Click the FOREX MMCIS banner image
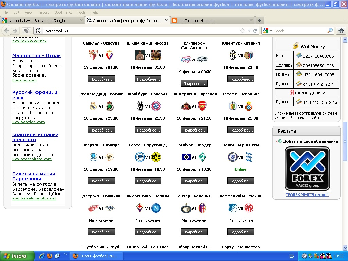This screenshot has height=261, width=348. click(307, 169)
